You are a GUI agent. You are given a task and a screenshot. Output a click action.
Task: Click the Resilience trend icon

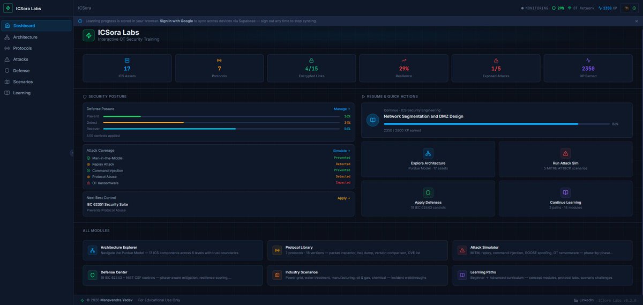coord(404,61)
